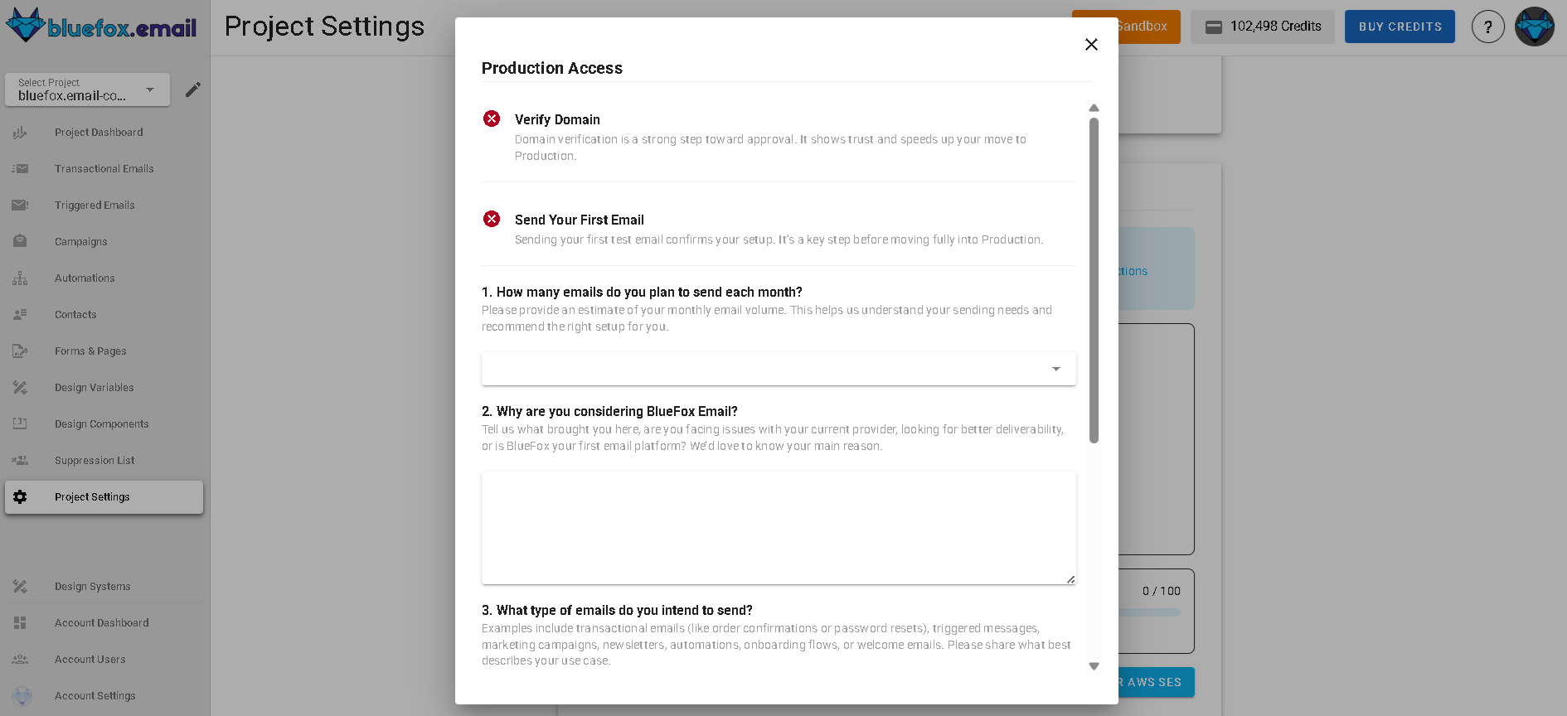Click the BUY CREDITS button
The image size is (1567, 716).
(x=1400, y=27)
